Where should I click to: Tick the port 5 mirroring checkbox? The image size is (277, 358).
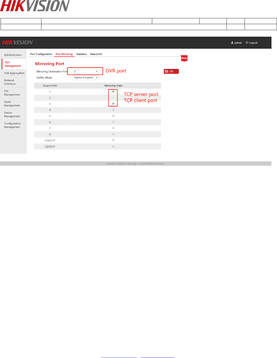tap(113, 116)
